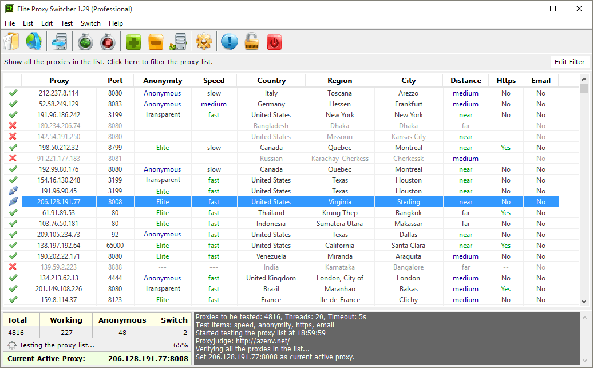The image size is (593, 368).
Task: Open program settings with the gear icon
Action: [203, 41]
